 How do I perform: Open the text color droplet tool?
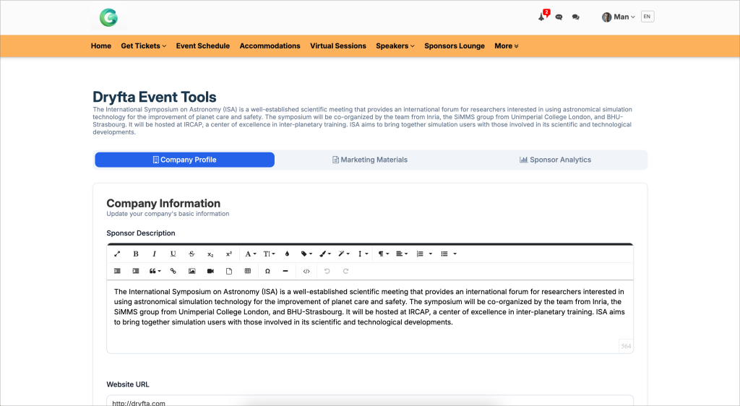click(287, 254)
